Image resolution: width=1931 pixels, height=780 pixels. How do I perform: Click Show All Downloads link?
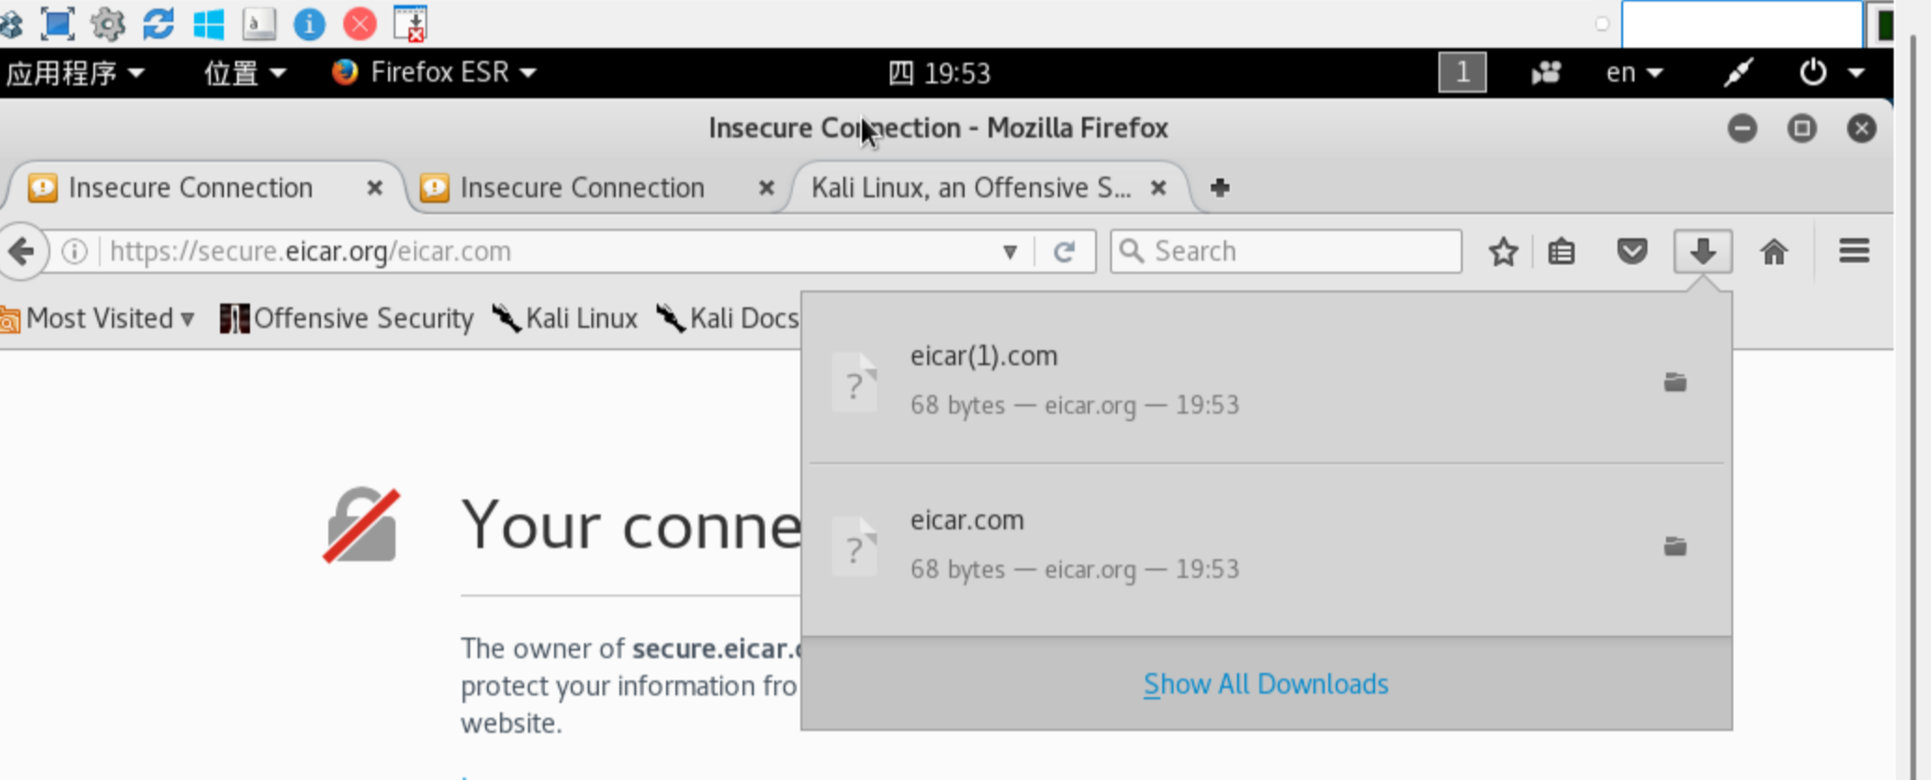pyautogui.click(x=1266, y=685)
